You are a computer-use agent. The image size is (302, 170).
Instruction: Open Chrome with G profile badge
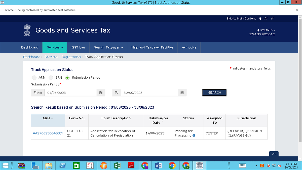tap(145, 166)
